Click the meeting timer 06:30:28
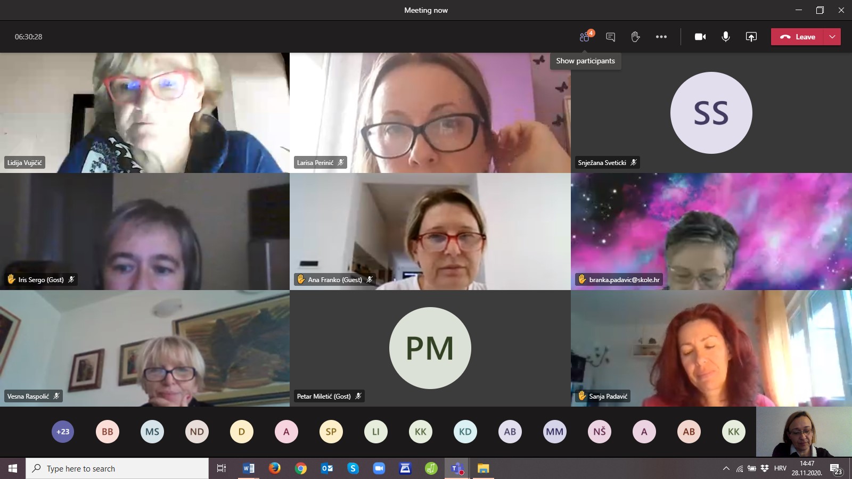852x479 pixels. pos(28,37)
